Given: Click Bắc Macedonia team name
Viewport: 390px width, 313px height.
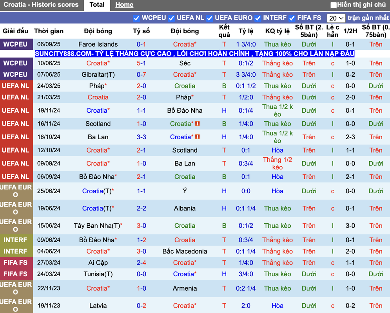Looking at the screenshot, I should pos(185,251).
